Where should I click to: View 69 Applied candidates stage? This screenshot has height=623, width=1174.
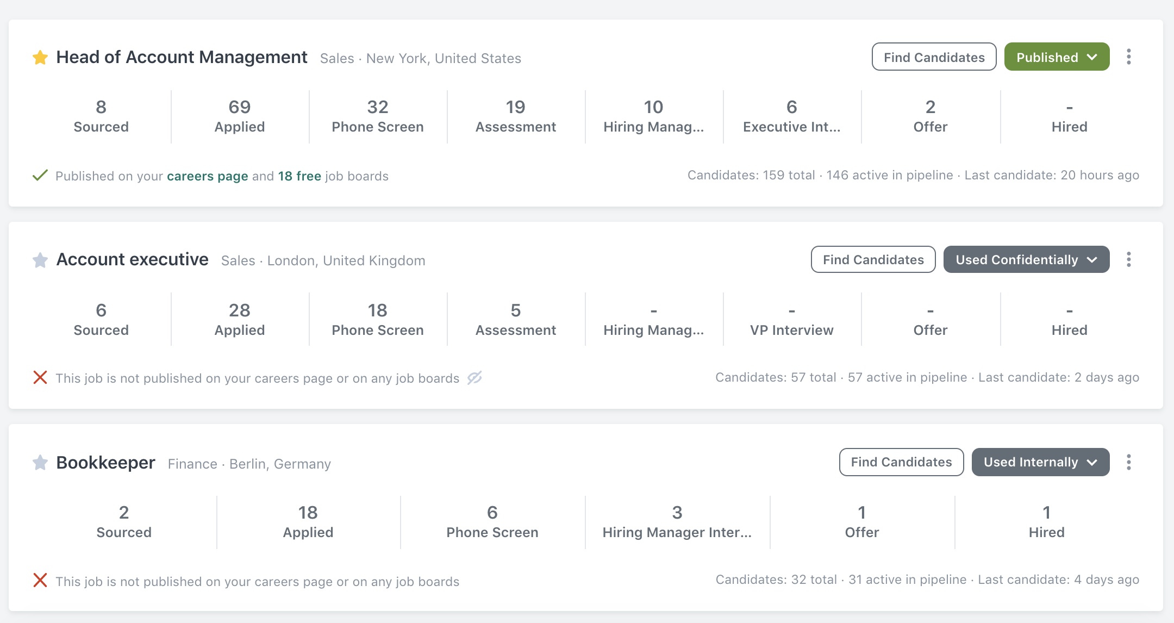click(240, 116)
